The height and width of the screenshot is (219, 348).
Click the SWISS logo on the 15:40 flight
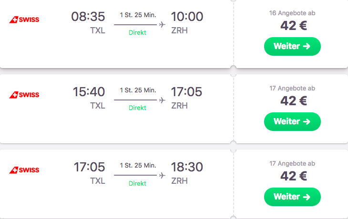pos(24,95)
